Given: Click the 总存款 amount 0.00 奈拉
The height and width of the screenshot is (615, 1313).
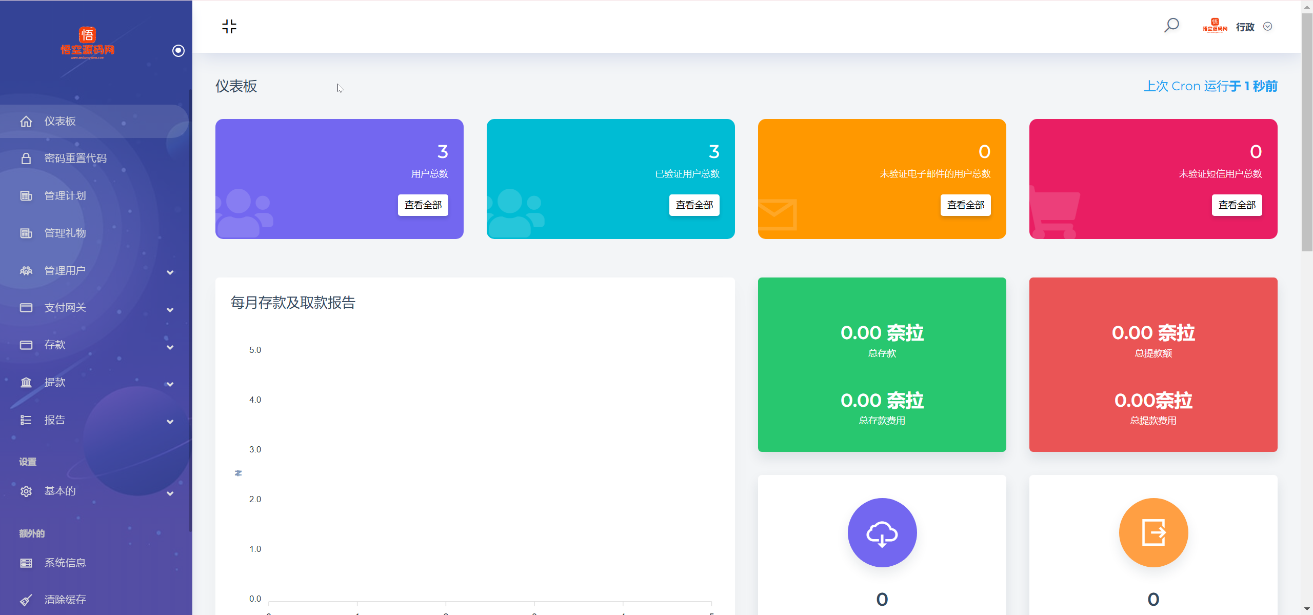Looking at the screenshot, I should 882,333.
